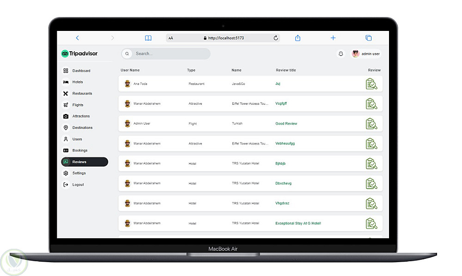Click the Name column header
This screenshot has height=276, width=462.
pos(236,70)
